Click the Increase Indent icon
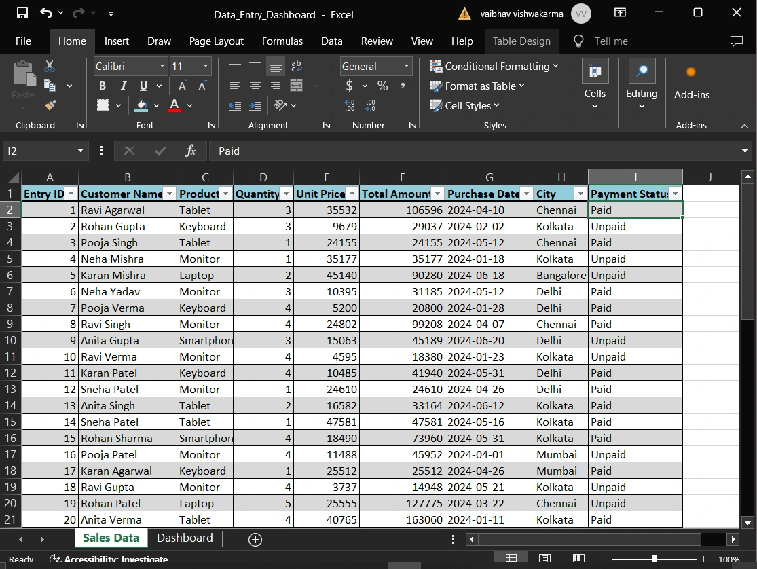Screen dimensions: 757x569 tap(255, 105)
